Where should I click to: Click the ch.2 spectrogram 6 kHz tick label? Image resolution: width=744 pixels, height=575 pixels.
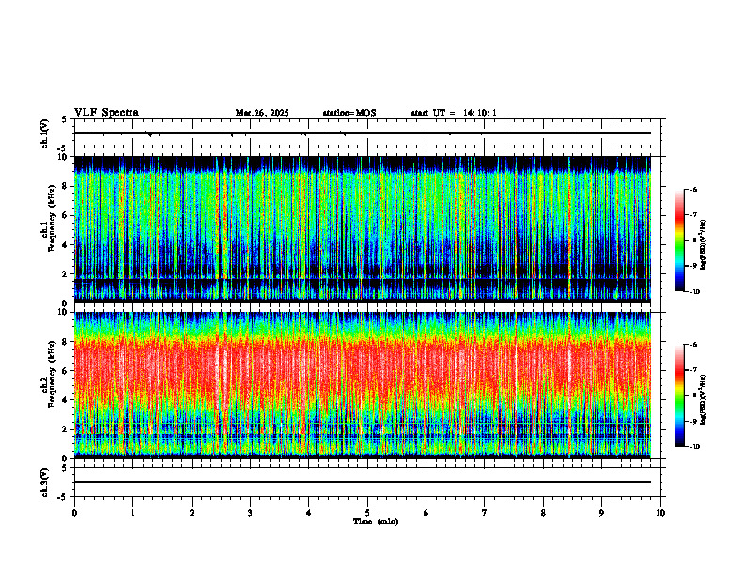66,371
